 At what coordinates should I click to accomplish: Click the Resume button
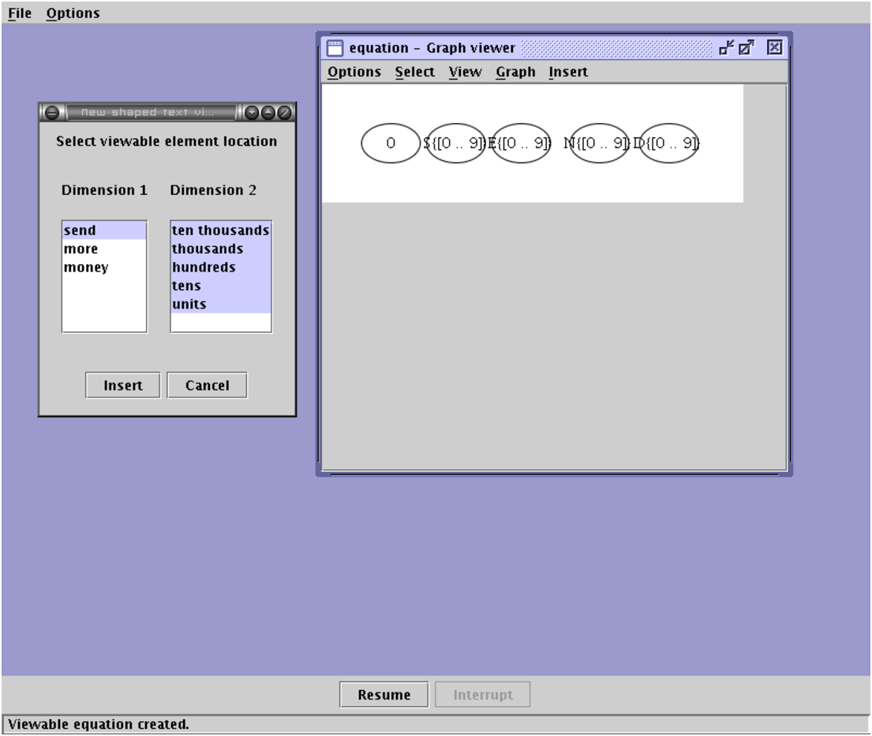click(x=384, y=695)
